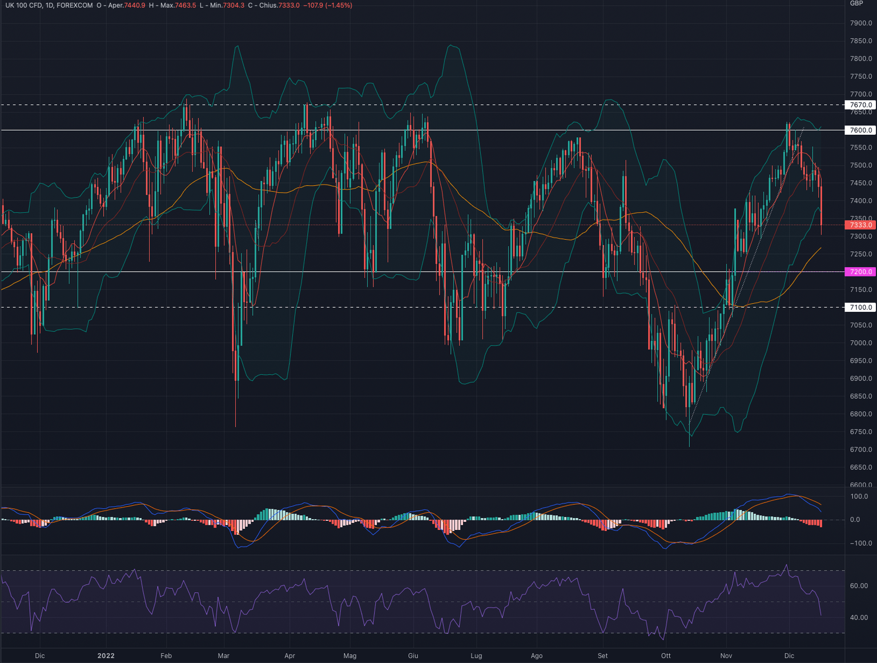Click the 7800.0 price axis tick
Image resolution: width=877 pixels, height=663 pixels.
pyautogui.click(x=861, y=59)
